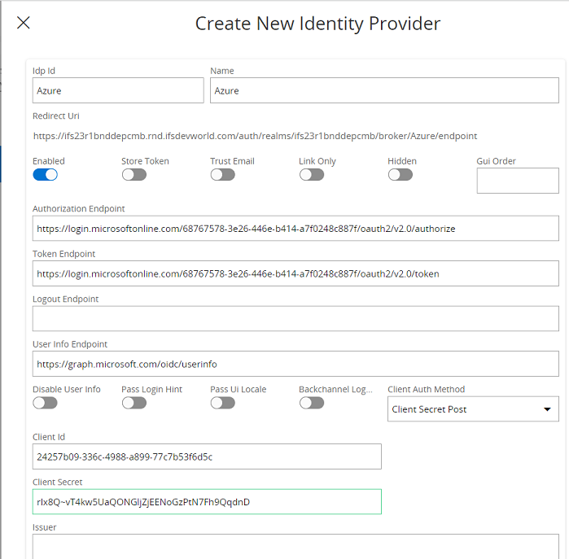Enable the Store Token toggle
Image resolution: width=569 pixels, height=559 pixels.
pos(134,175)
